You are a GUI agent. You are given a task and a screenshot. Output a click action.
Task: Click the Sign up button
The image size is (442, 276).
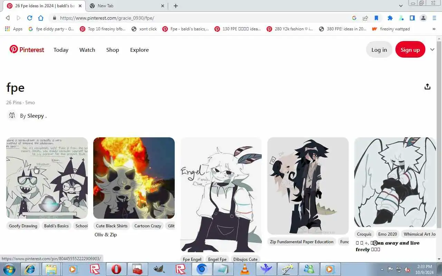410,50
